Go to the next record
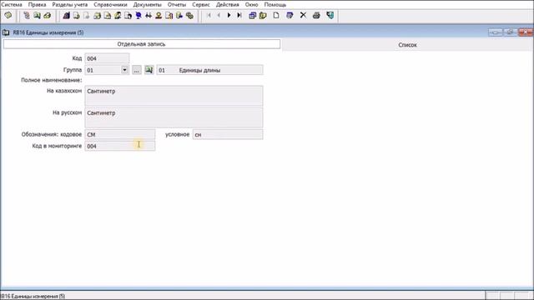This screenshot has width=534, height=300. (x=229, y=15)
